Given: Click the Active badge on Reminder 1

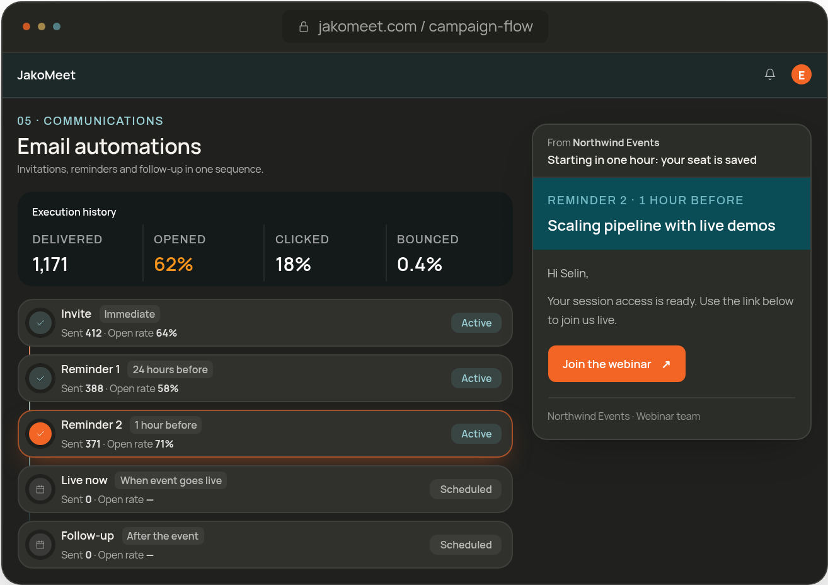Looking at the screenshot, I should 476,378.
